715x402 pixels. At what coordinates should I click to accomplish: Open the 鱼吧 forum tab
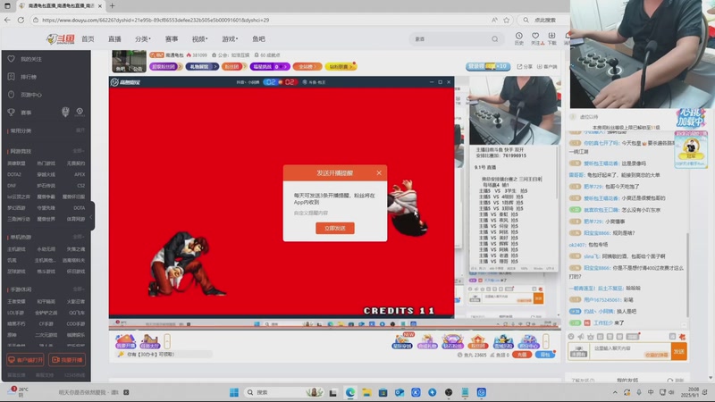point(258,39)
